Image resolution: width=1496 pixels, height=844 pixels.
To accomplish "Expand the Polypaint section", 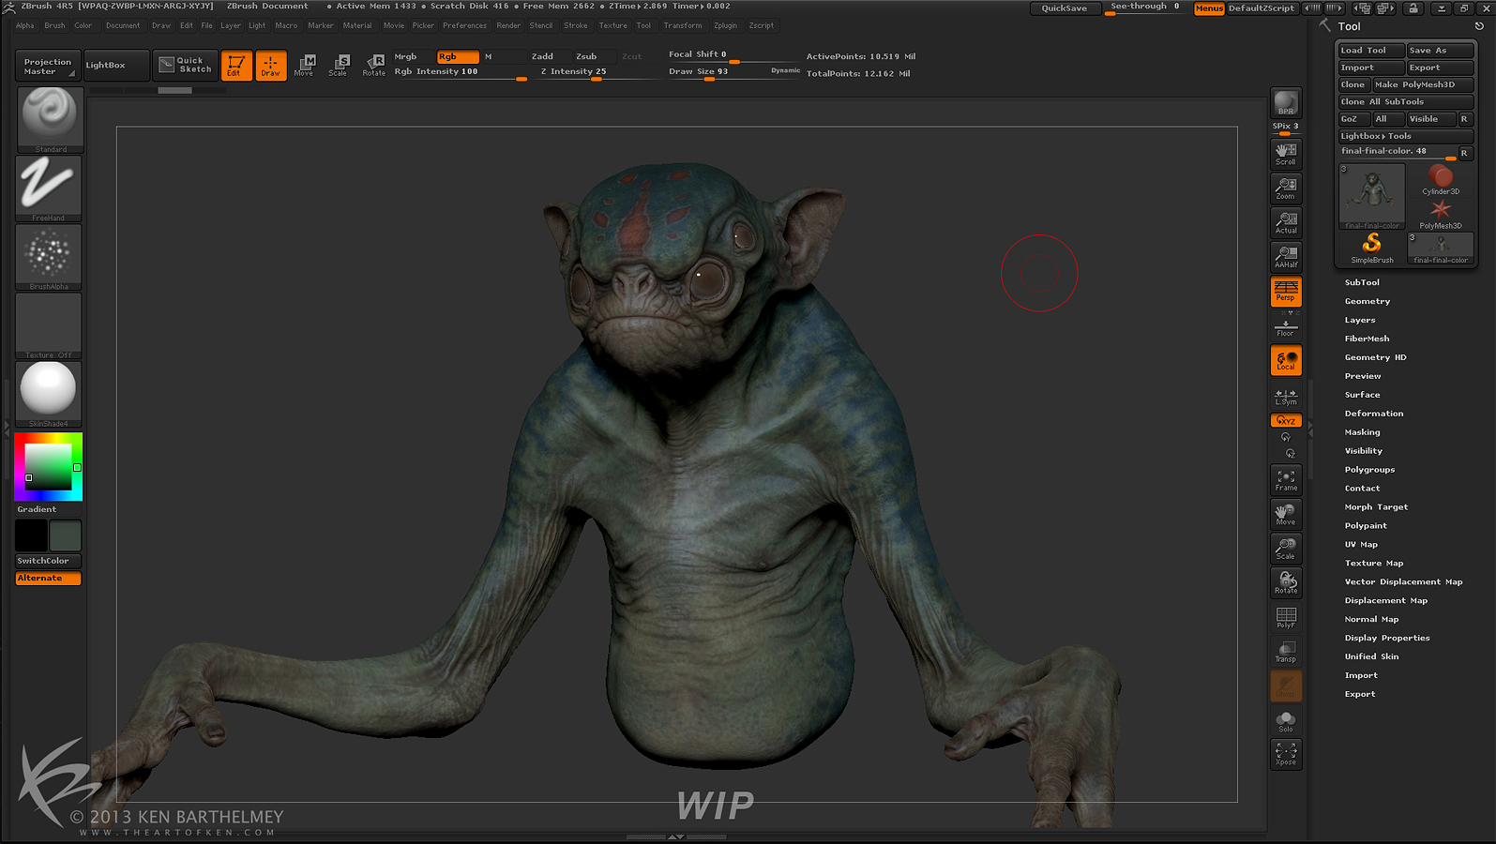I will point(1366,526).
